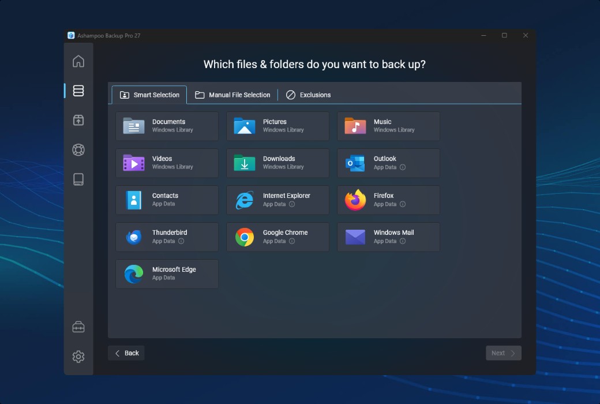Switch to the Exclusions tab
Viewport: 600px width, 404px height.
coord(309,95)
